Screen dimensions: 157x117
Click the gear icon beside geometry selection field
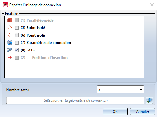pos(149,100)
